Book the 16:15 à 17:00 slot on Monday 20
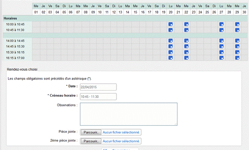This screenshot has height=150, width=249. tap(170, 58)
